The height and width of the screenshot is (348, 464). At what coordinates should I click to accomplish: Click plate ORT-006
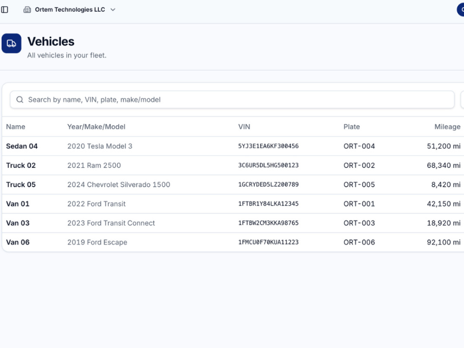[x=359, y=242]
